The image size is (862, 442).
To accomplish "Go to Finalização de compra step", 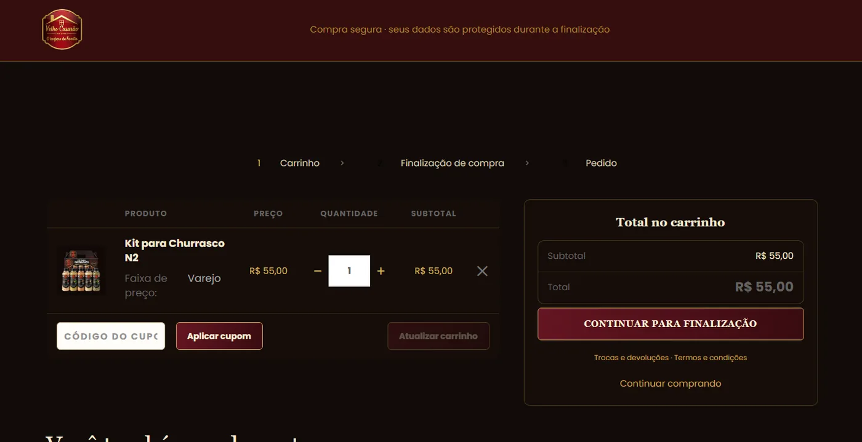I will 453,164.
